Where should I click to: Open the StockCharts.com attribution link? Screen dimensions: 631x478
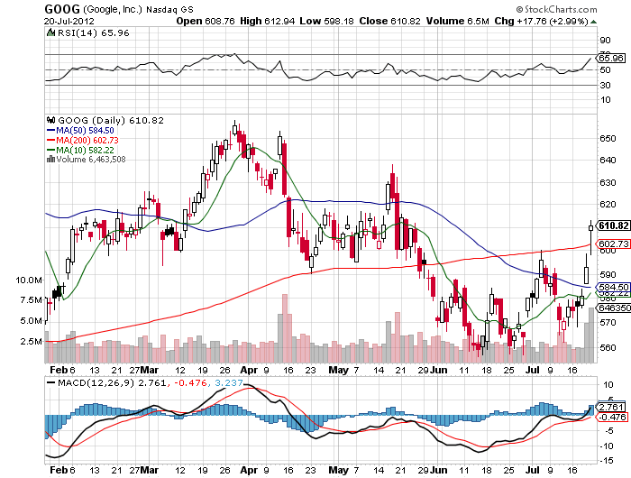point(557,9)
